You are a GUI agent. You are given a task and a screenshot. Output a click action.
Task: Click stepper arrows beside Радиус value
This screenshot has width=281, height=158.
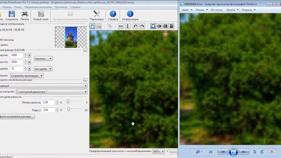pyautogui.click(x=57, y=110)
